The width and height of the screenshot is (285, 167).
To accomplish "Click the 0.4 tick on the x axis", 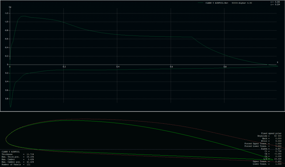I will tap(118, 67).
